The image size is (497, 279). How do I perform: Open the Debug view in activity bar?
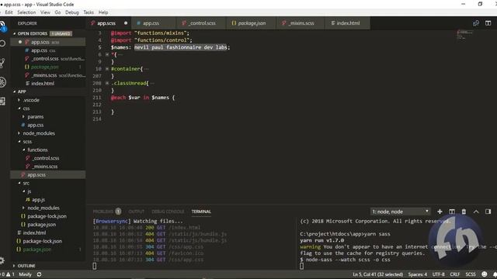pyautogui.click(x=2, y=82)
